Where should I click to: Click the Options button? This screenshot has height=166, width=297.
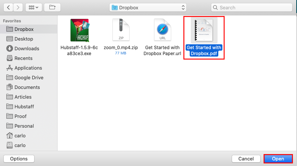pos(19,159)
